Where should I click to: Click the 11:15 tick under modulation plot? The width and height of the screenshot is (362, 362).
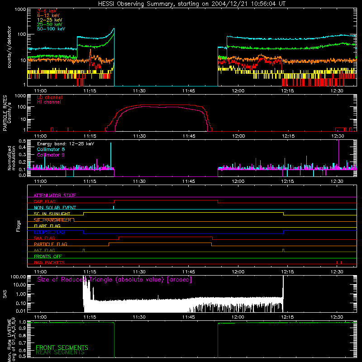(x=90, y=181)
